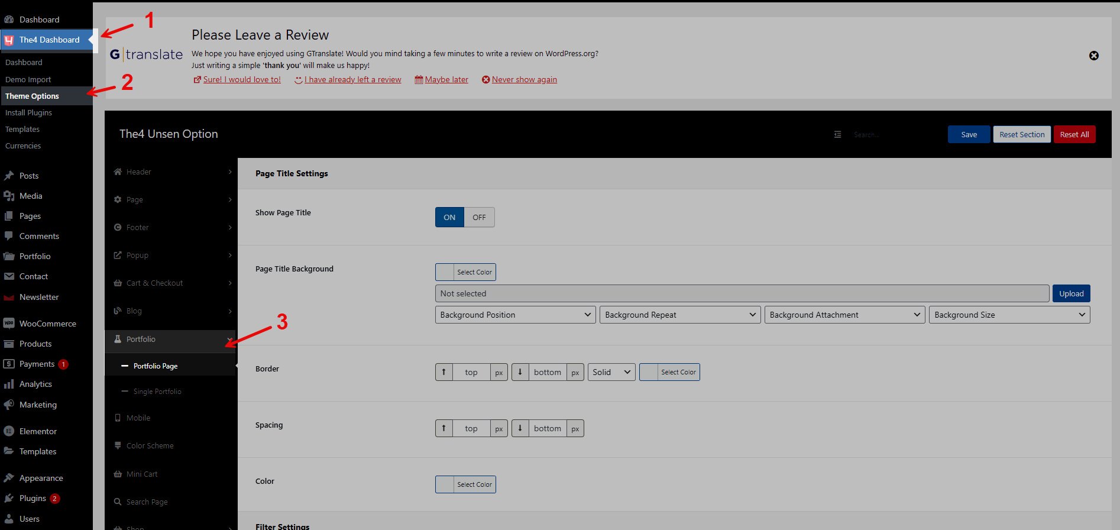
Task: Click the Reset All button
Action: [1074, 134]
